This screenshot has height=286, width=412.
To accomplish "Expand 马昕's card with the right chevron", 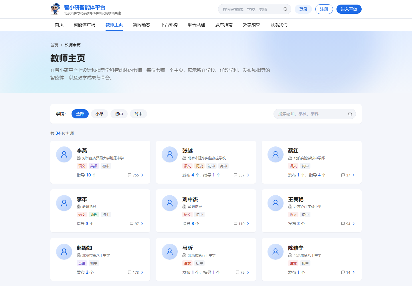I will 248,272.
